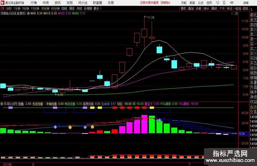The width and height of the screenshot is (257, 166).
Task: Click the MA60: 7.11 indicator label
Action: 79,13
